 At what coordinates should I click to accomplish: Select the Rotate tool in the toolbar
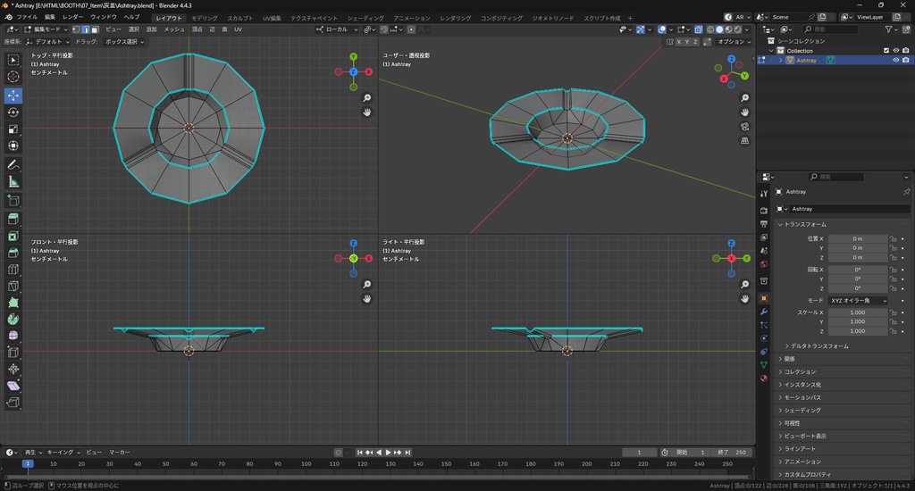[x=13, y=112]
